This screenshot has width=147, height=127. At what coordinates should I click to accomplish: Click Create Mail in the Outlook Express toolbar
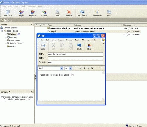click(x=8, y=13)
